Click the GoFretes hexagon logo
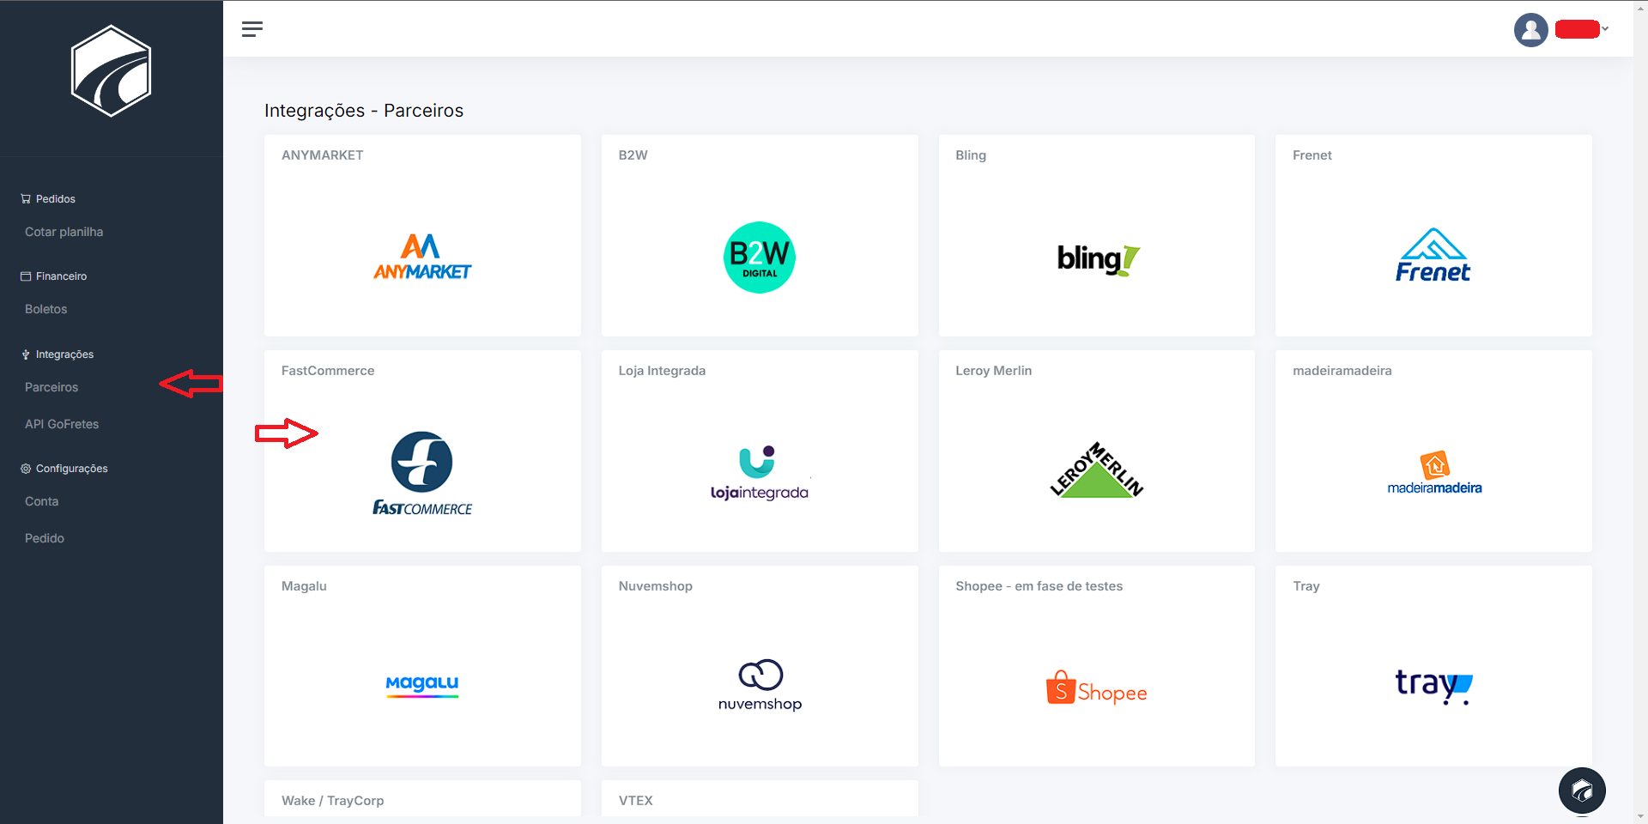This screenshot has height=824, width=1648. (112, 71)
